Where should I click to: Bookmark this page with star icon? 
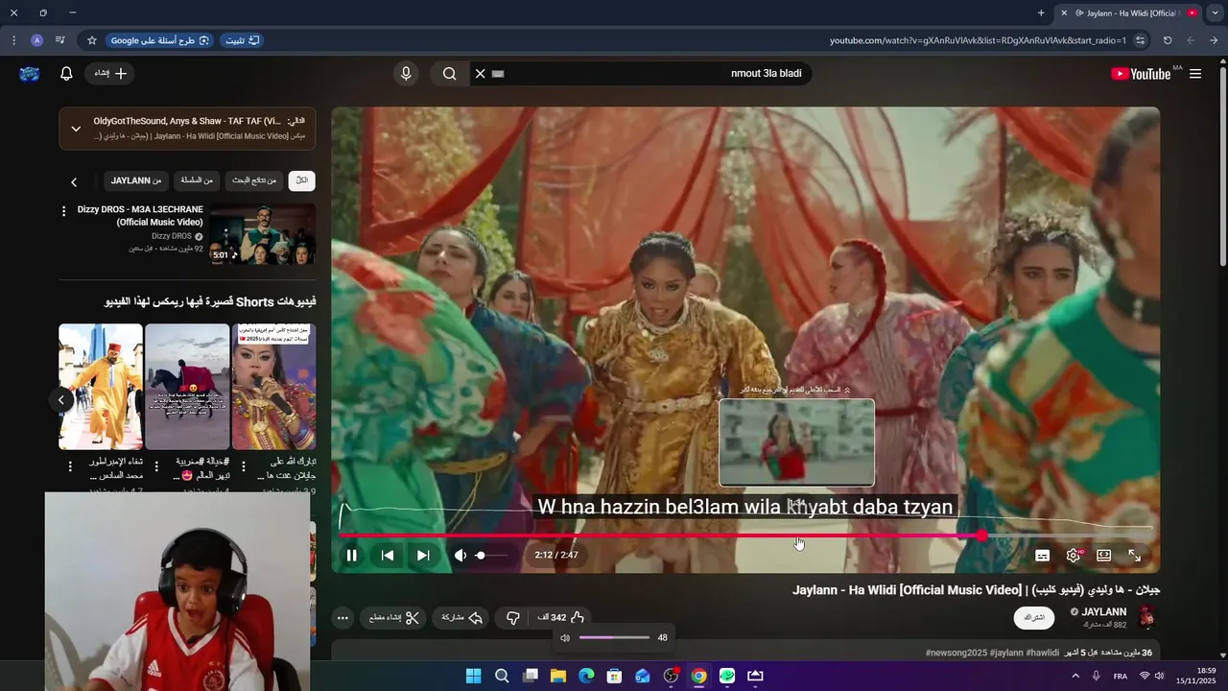(x=92, y=40)
